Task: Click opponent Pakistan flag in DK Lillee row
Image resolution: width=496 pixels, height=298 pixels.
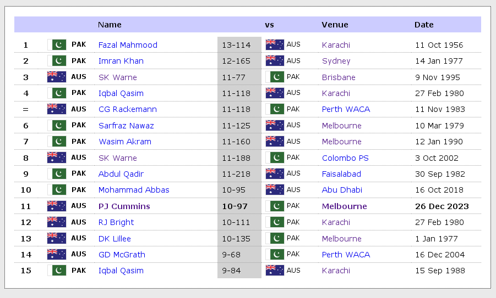Action: point(275,238)
